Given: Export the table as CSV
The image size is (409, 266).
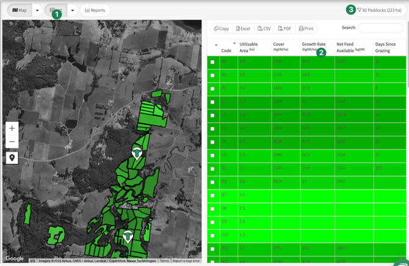Looking at the screenshot, I should tap(264, 29).
